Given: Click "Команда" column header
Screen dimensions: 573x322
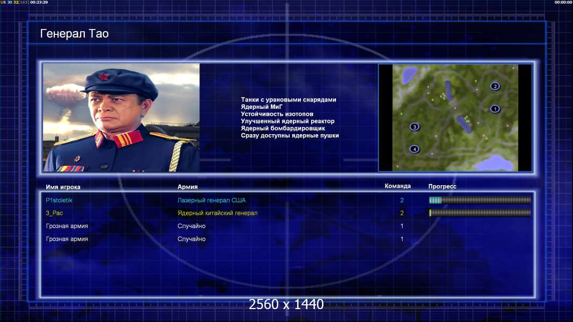Looking at the screenshot, I should 398,186.
